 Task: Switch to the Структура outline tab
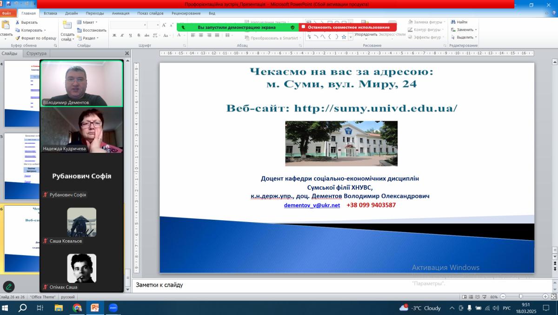tap(36, 53)
